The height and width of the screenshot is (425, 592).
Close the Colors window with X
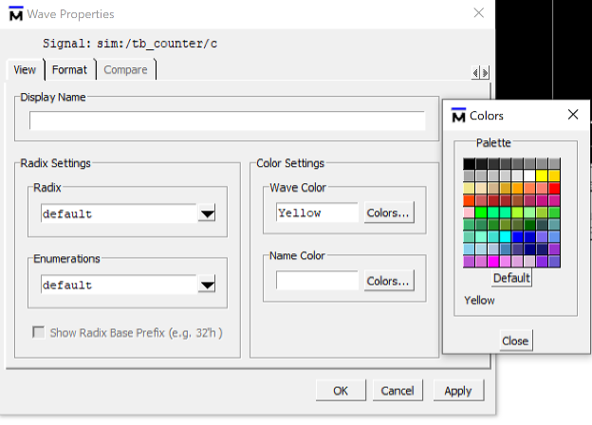(x=573, y=115)
